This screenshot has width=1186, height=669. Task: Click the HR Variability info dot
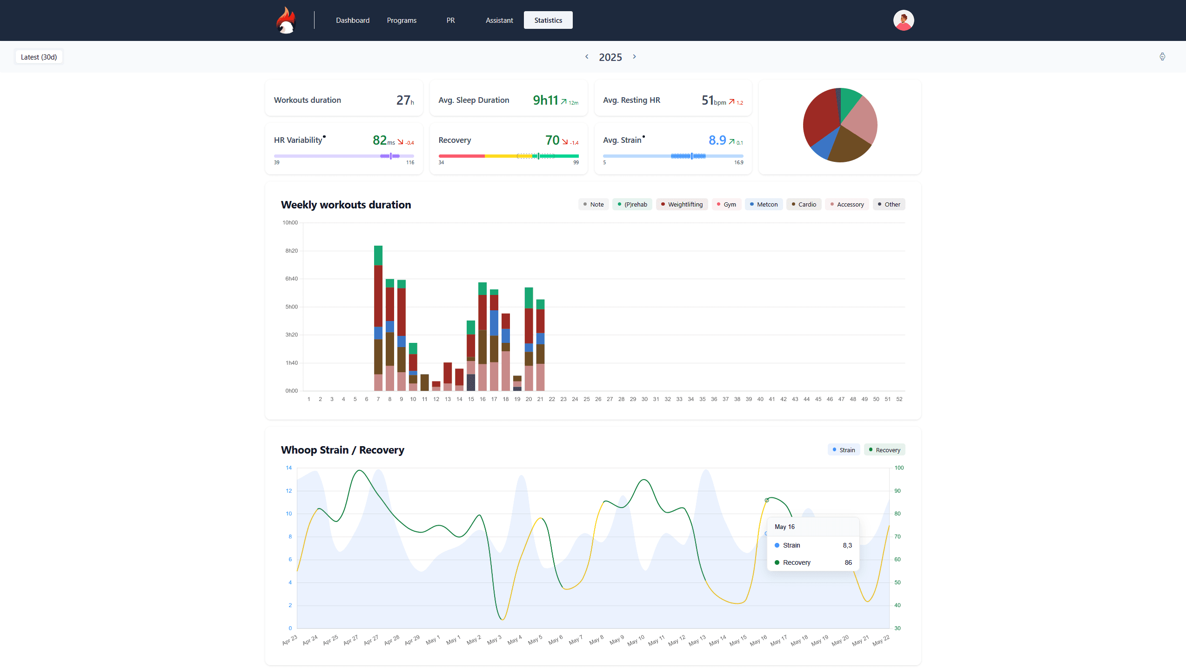[x=324, y=137]
